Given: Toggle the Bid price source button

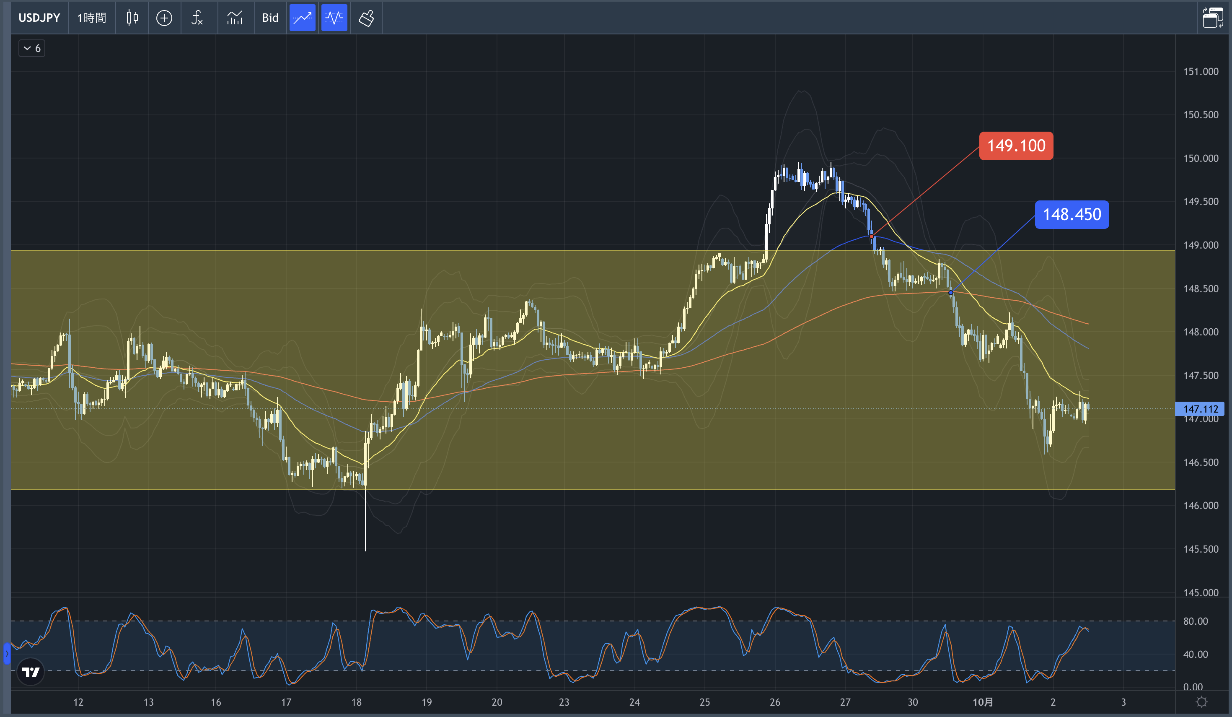Looking at the screenshot, I should [270, 18].
